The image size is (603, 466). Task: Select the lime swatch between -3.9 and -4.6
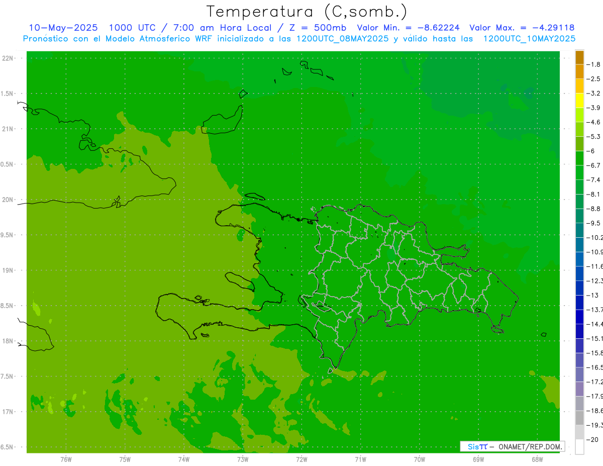click(x=579, y=115)
